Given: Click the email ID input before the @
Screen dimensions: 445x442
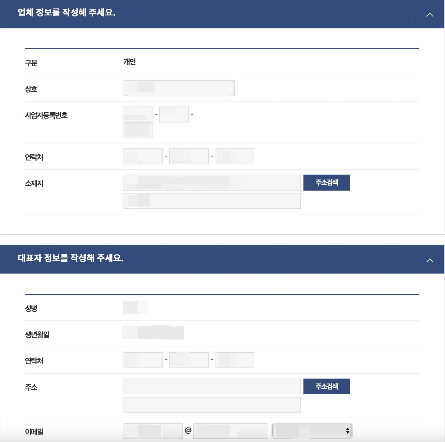Looking at the screenshot, I should tap(153, 431).
